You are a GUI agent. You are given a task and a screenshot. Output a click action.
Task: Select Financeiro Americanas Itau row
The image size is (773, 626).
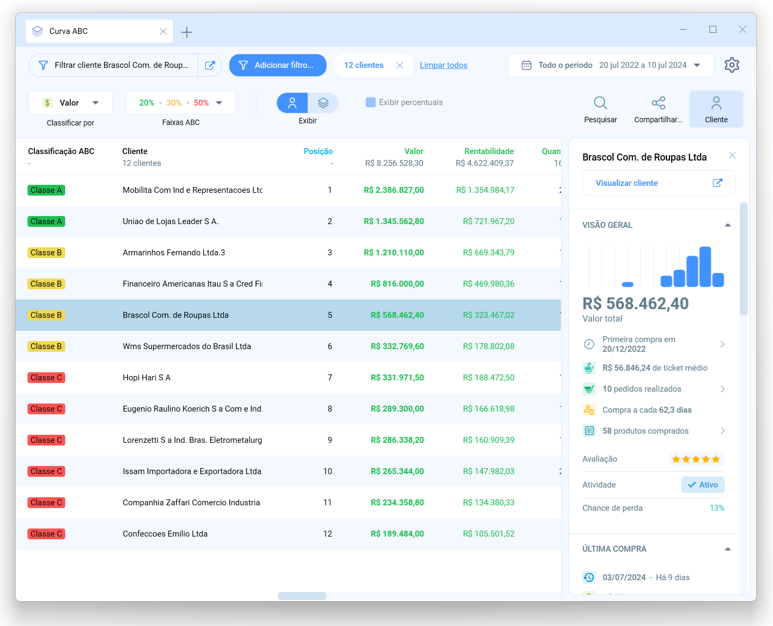click(288, 284)
